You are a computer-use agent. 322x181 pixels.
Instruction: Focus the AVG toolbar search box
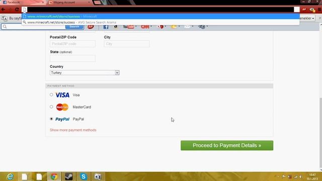(x=34, y=27)
